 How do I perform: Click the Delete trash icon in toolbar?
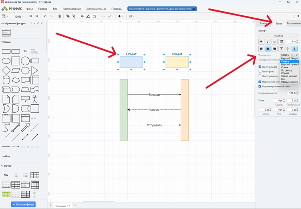coord(60,16)
